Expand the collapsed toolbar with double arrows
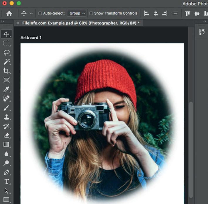 pyautogui.click(x=3, y=22)
